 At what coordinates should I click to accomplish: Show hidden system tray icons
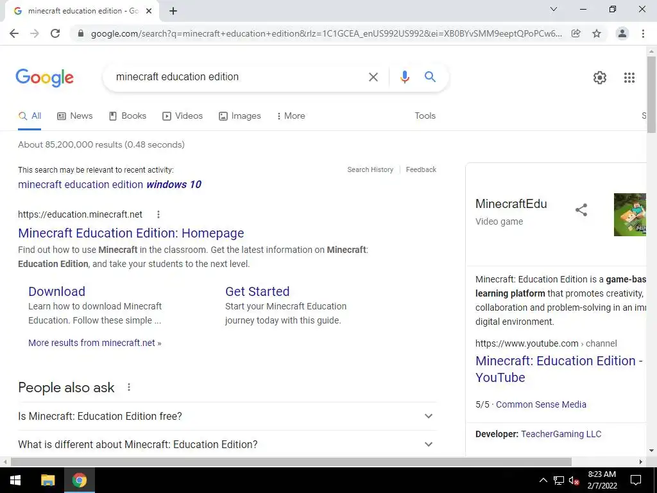(x=543, y=480)
